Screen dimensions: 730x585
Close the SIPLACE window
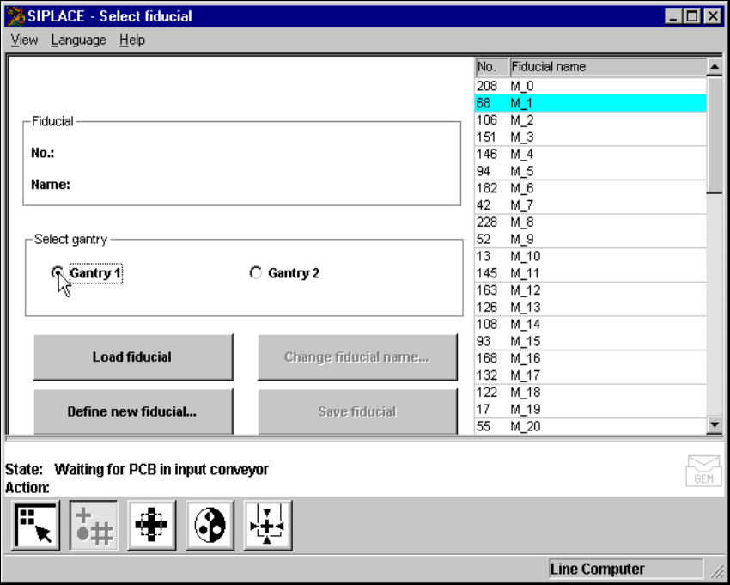(713, 17)
